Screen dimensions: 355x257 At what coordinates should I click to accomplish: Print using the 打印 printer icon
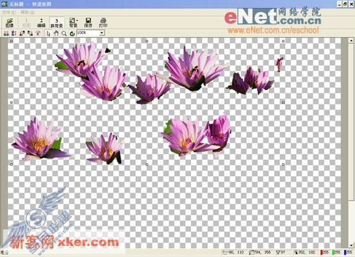click(103, 23)
